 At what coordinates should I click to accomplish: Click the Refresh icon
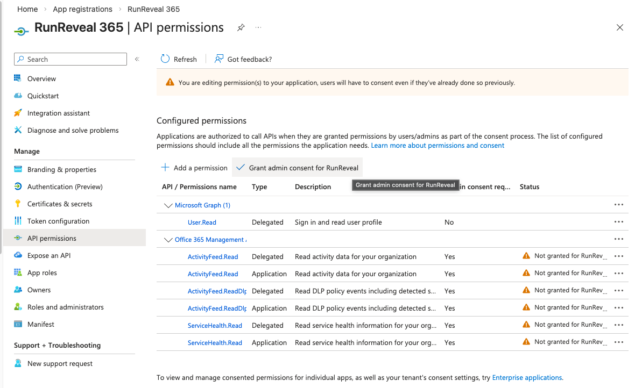164,59
